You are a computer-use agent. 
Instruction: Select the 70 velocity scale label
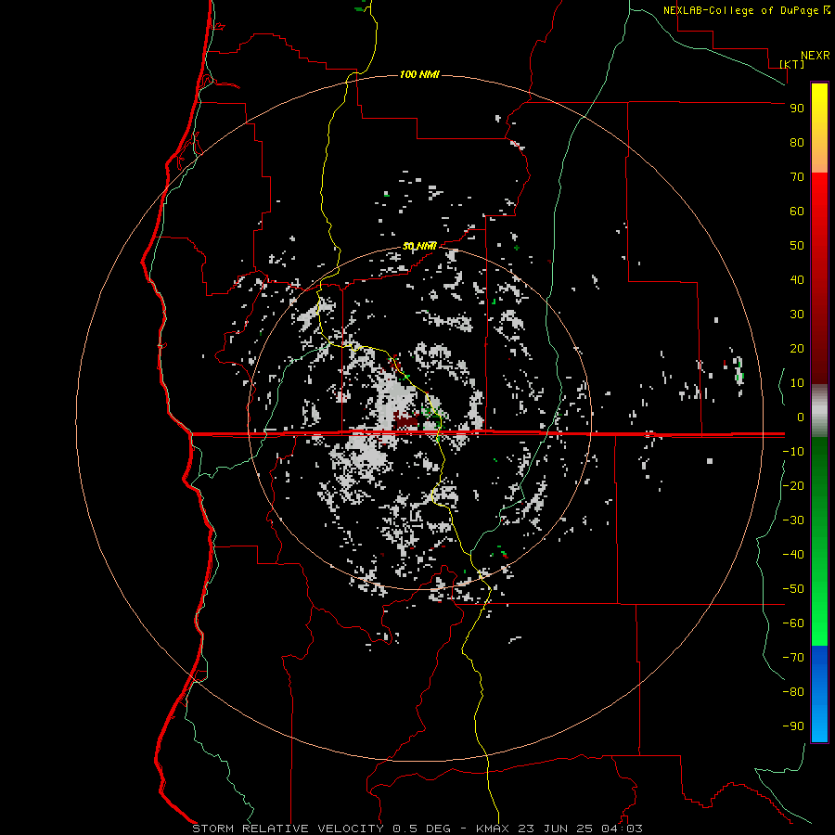click(x=797, y=177)
